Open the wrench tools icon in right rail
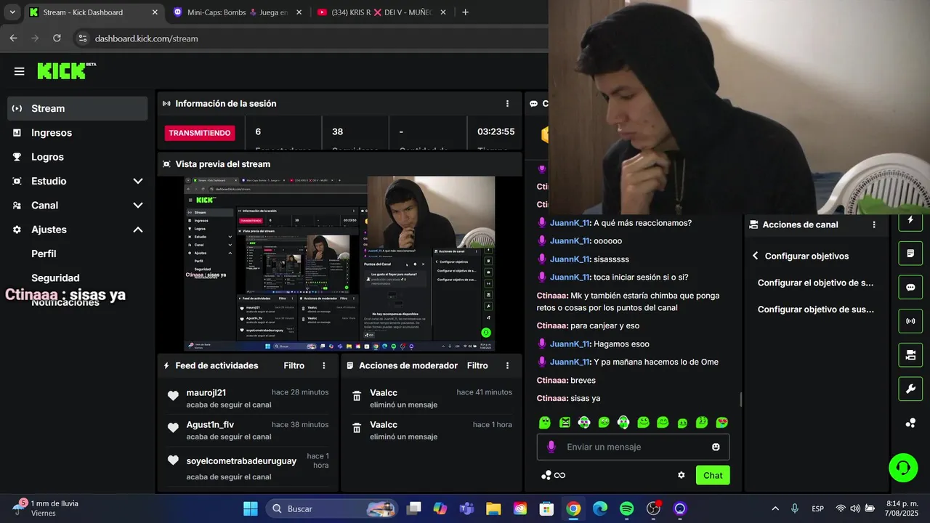The image size is (930, 523). click(x=910, y=389)
